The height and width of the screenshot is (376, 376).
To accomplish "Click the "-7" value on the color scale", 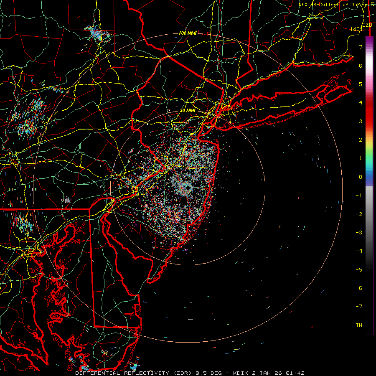I will pos(359,307).
